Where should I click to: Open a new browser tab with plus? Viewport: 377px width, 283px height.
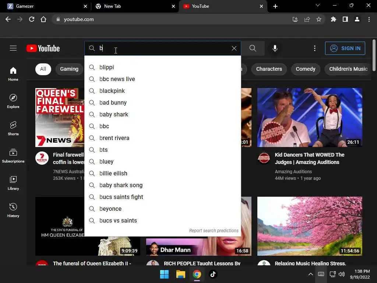tap(275, 6)
